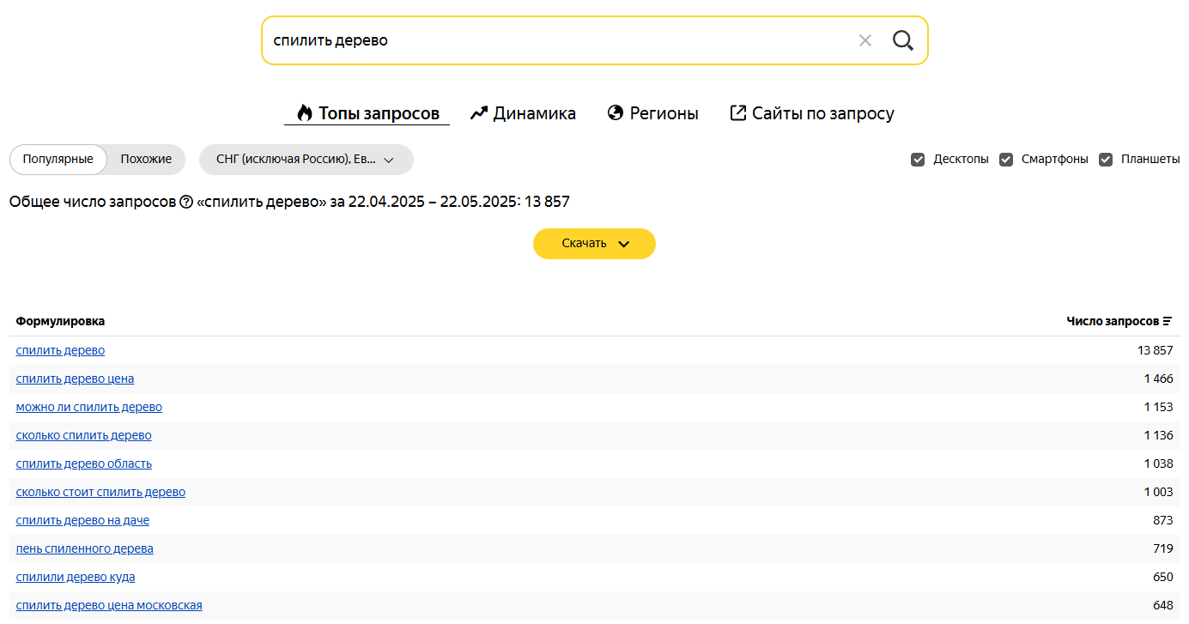Viewport: 1189px width, 624px height.
Task: Click the 1 136 request count
Action: coord(1158,435)
